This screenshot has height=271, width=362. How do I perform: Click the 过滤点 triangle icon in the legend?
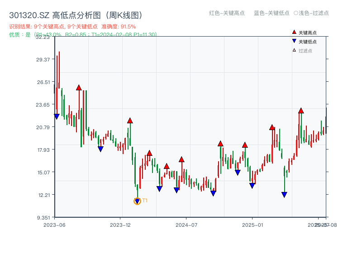[x=293, y=50]
